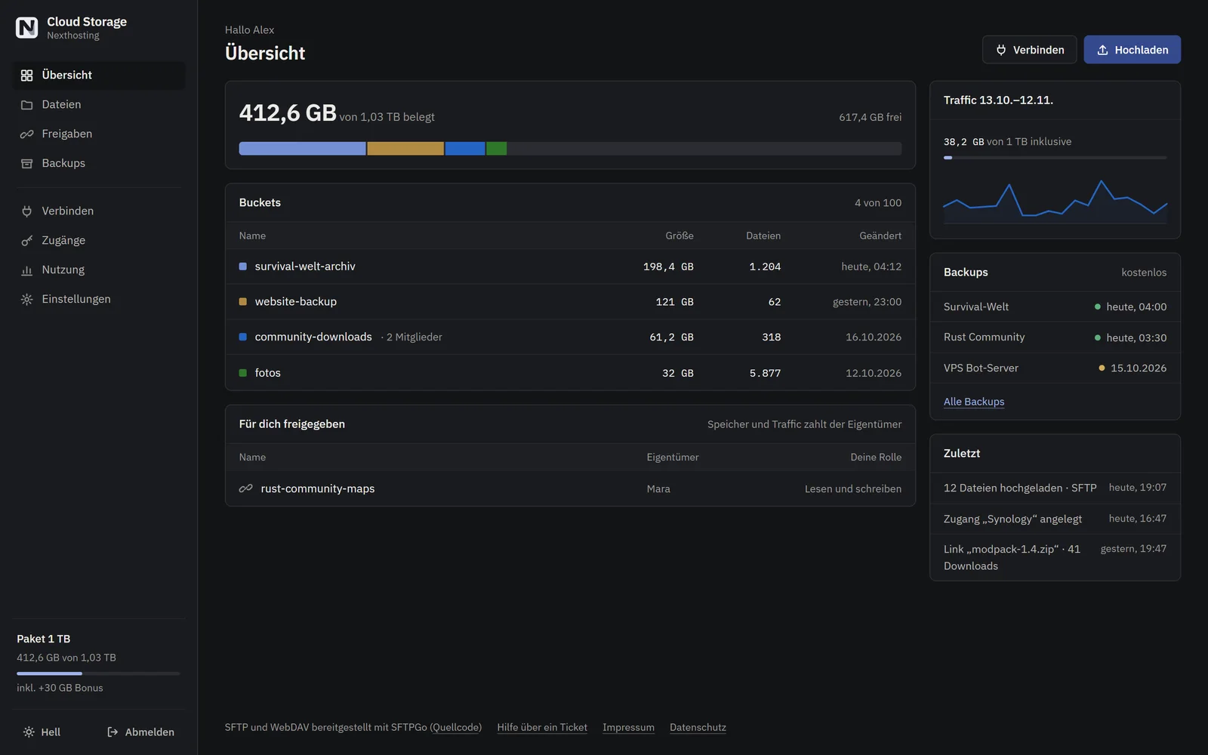Go to Freigaben in the sidebar
The image size is (1208, 755).
[x=99, y=134]
